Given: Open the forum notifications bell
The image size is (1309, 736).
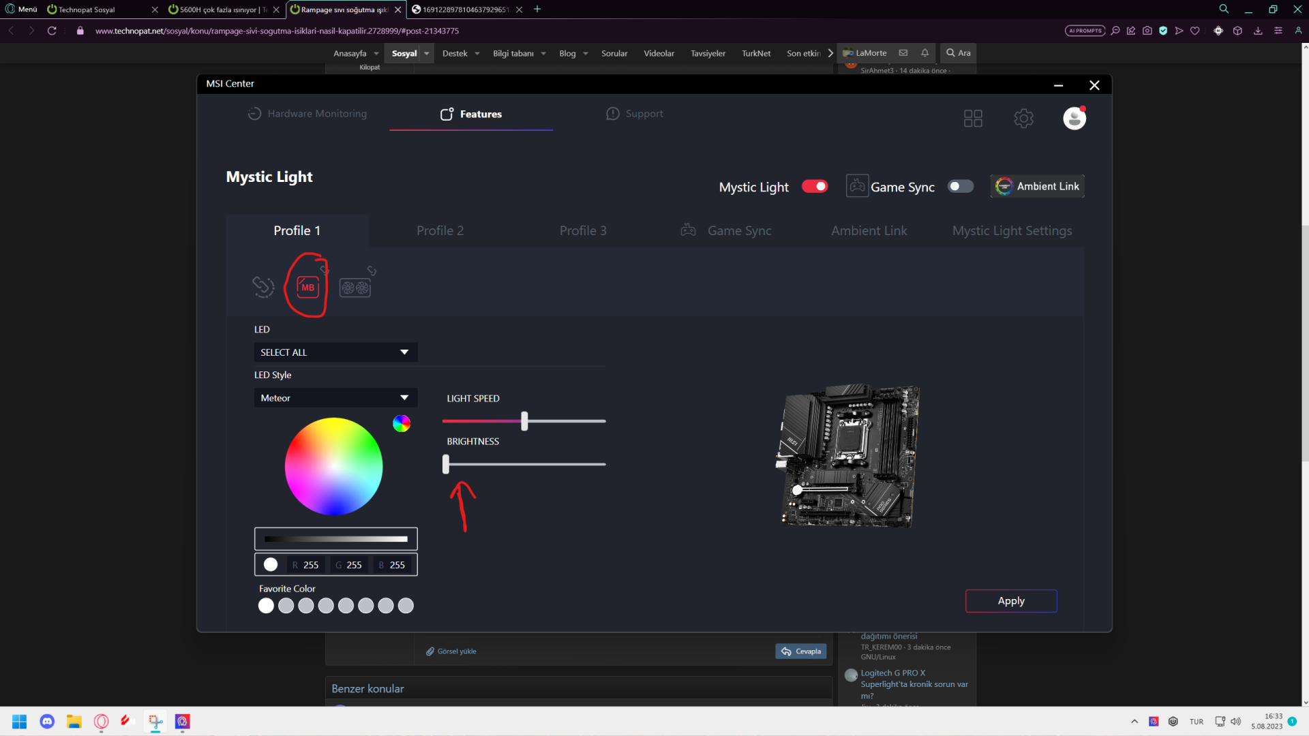Looking at the screenshot, I should coord(924,53).
